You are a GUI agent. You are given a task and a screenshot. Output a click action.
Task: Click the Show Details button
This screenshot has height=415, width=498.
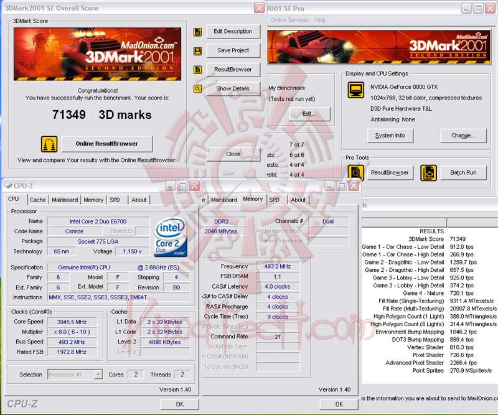(x=233, y=88)
